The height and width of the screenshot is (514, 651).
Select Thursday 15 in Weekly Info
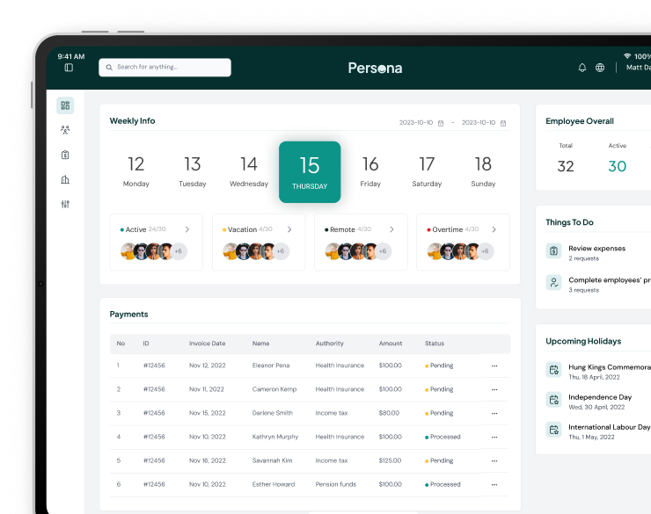point(310,172)
